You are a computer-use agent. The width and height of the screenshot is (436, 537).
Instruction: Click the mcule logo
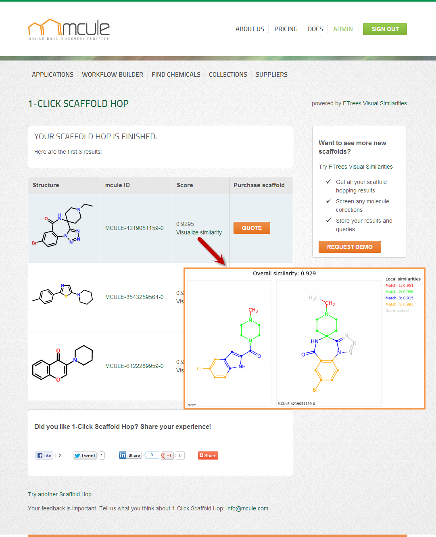point(69,29)
